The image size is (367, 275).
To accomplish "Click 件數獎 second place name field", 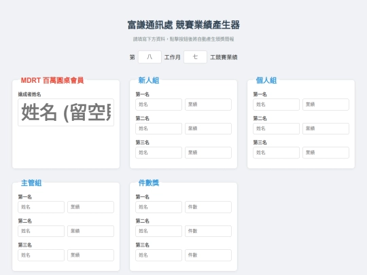I will [x=158, y=232].
